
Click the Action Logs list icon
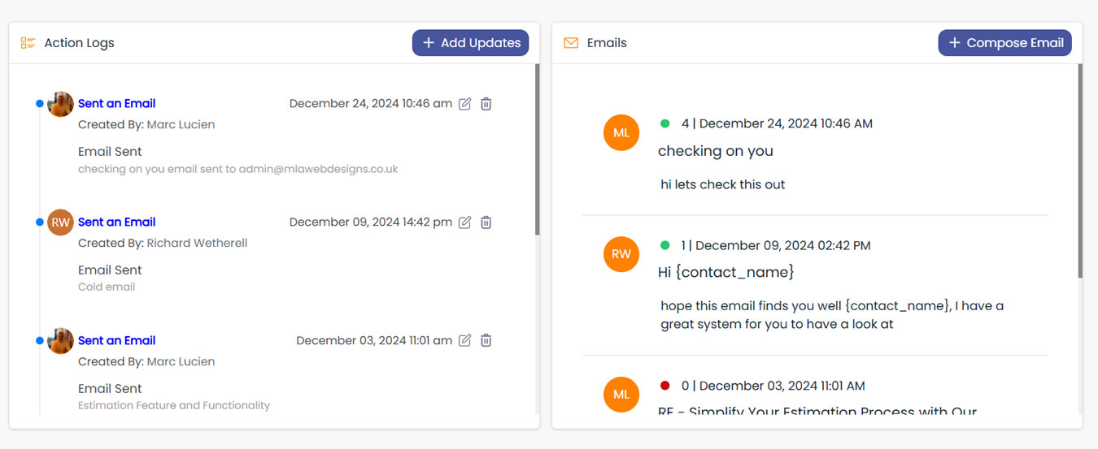(x=28, y=43)
